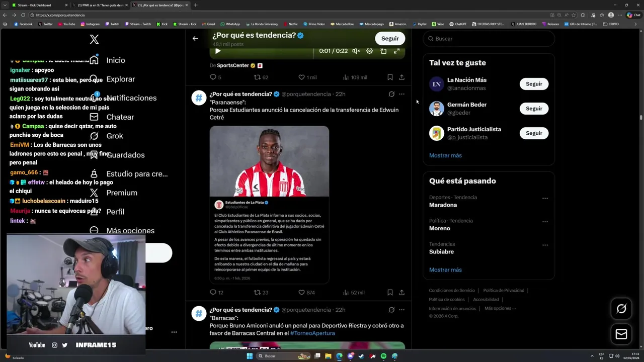Image resolution: width=644 pixels, height=362 pixels.
Task: Repost the Paranaense post with 23 reposts
Action: pyautogui.click(x=261, y=292)
